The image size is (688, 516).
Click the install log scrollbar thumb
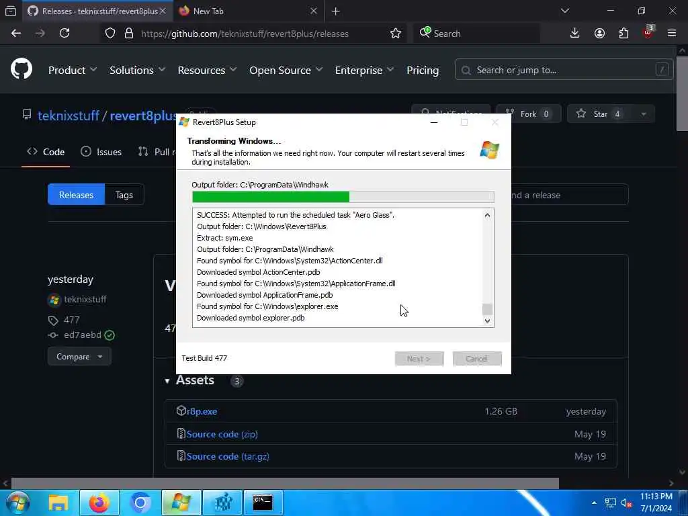[487, 309]
